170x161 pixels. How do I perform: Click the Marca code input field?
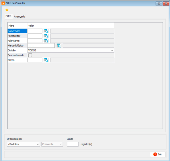click(35, 60)
